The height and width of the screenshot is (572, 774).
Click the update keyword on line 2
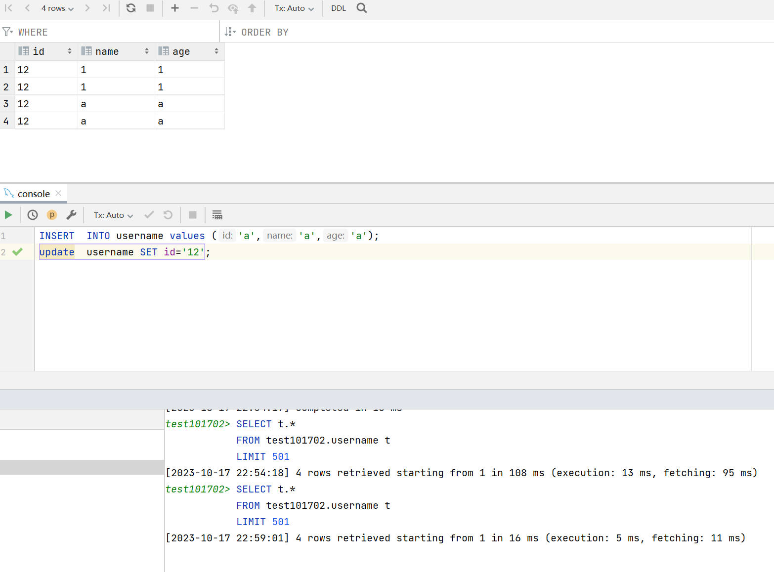pyautogui.click(x=57, y=252)
